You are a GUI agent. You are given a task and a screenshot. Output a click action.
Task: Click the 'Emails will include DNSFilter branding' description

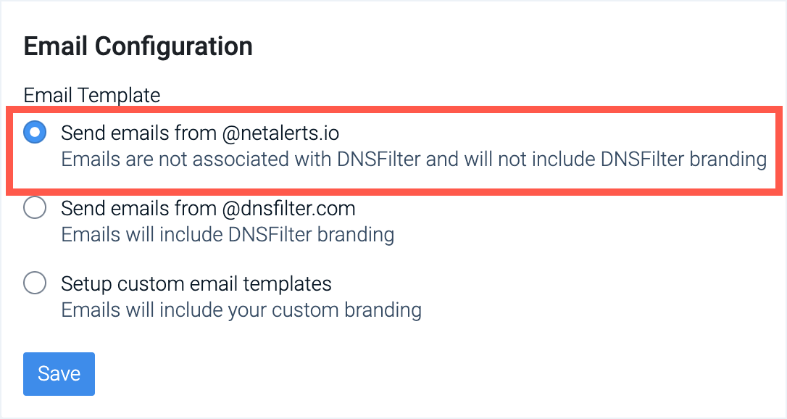click(228, 235)
